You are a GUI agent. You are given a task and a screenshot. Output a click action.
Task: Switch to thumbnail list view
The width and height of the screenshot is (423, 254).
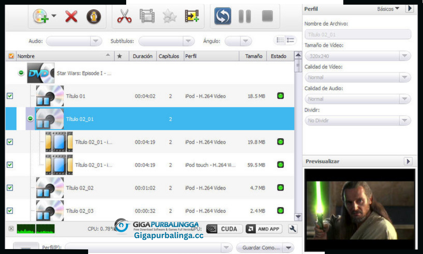(x=280, y=41)
